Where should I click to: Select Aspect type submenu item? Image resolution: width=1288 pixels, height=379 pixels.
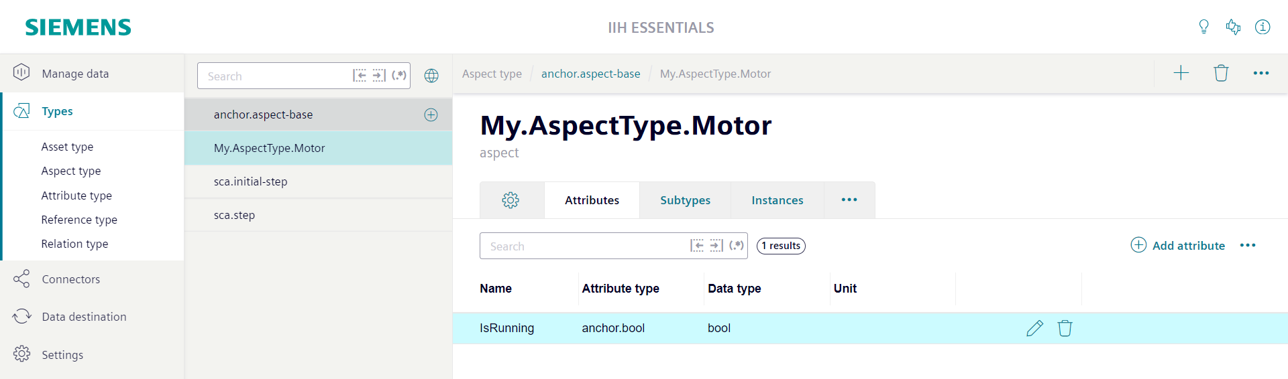(x=71, y=171)
